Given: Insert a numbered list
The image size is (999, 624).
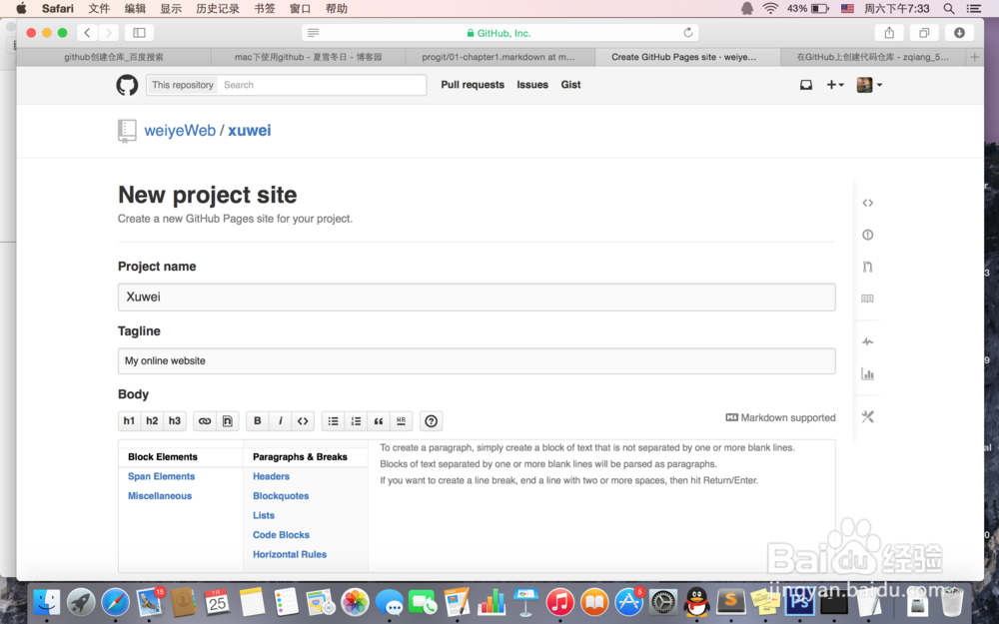Looking at the screenshot, I should [x=357, y=421].
